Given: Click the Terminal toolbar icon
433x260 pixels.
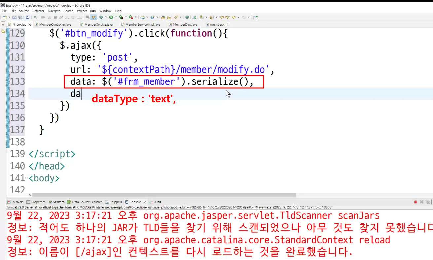Looking at the screenshot, I should tap(27, 17).
